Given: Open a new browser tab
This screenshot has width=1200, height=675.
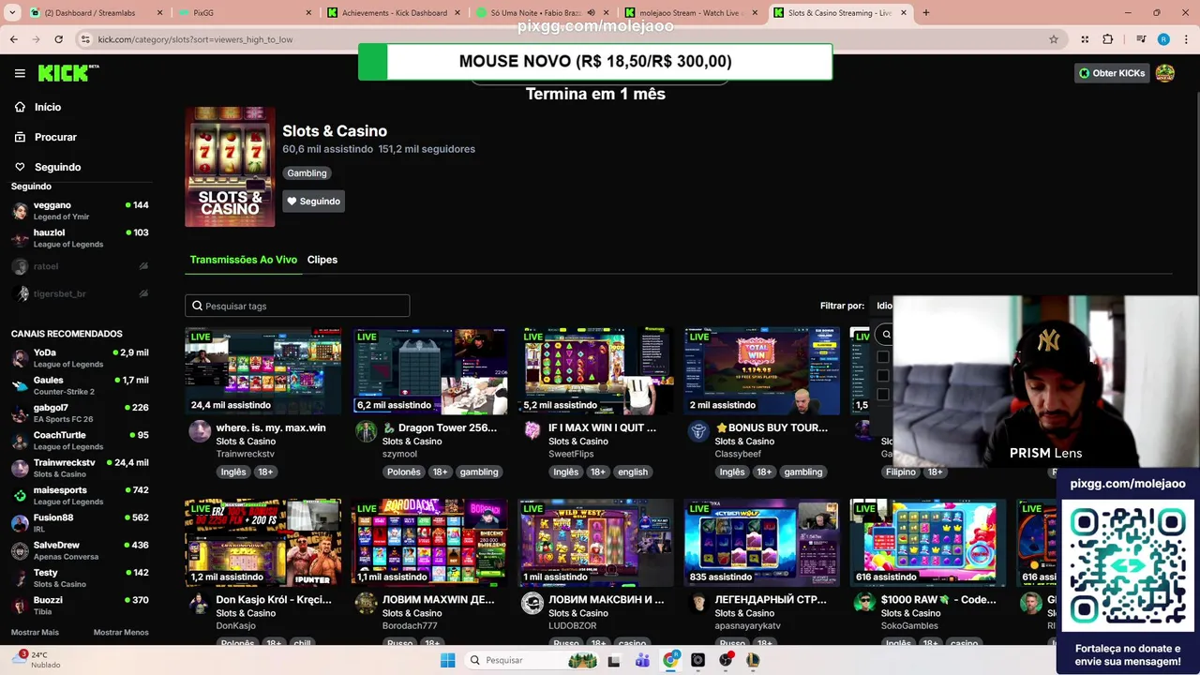Looking at the screenshot, I should click(x=926, y=13).
